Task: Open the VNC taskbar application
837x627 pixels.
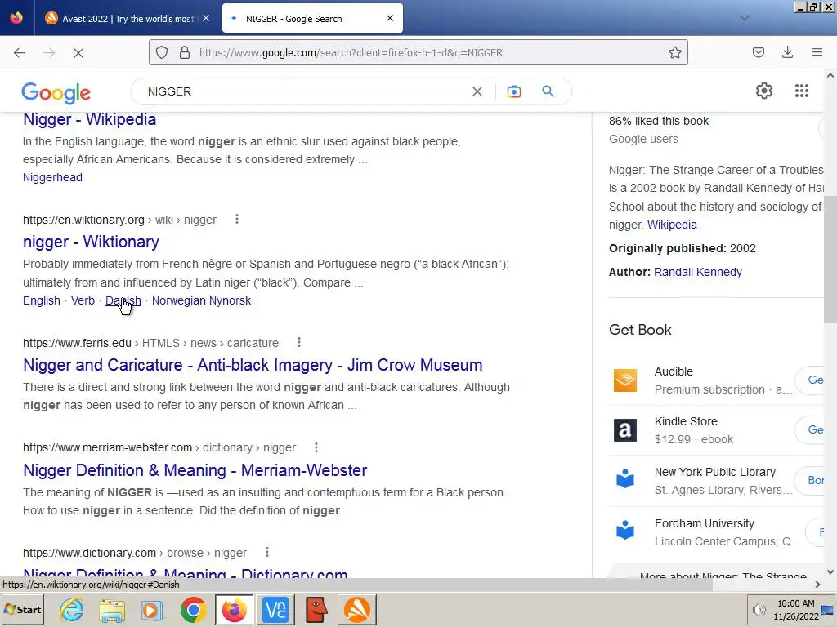Action: (x=275, y=610)
